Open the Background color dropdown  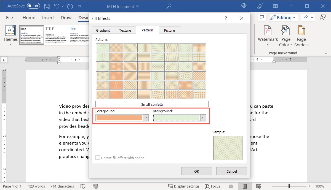(x=203, y=118)
